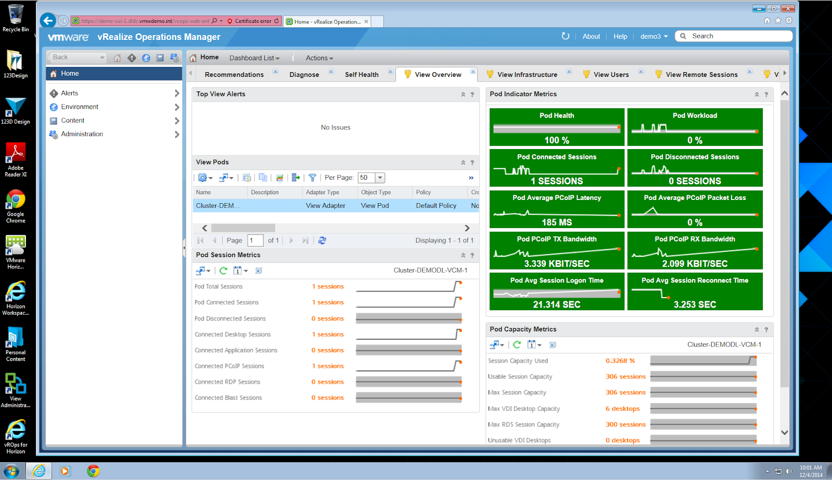The height and width of the screenshot is (480, 832).
Task: Open Adobe Reader XI desktop icon
Action: (x=16, y=160)
